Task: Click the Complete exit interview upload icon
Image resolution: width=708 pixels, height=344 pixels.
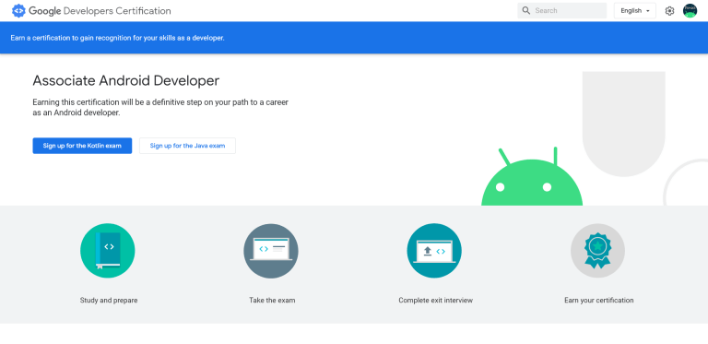Action: tap(434, 251)
